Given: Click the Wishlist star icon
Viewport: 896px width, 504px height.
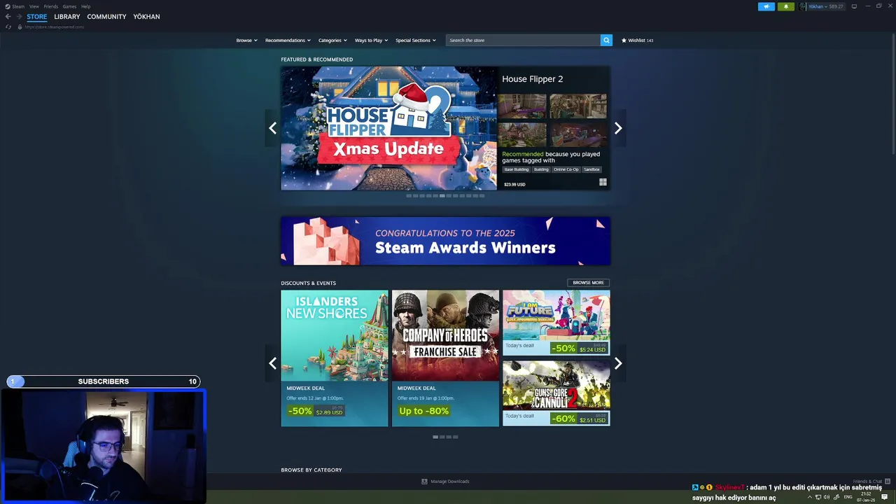Looking at the screenshot, I should 624,41.
